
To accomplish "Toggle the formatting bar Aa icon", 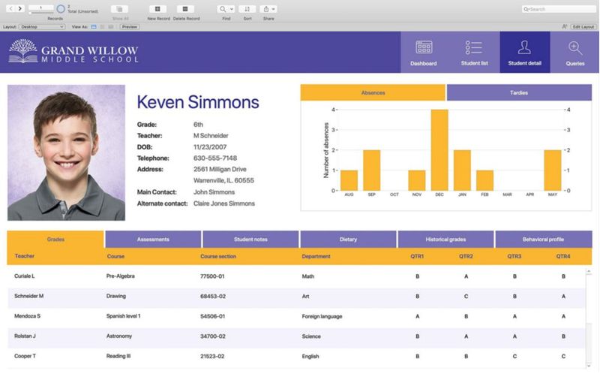I will click(565, 27).
